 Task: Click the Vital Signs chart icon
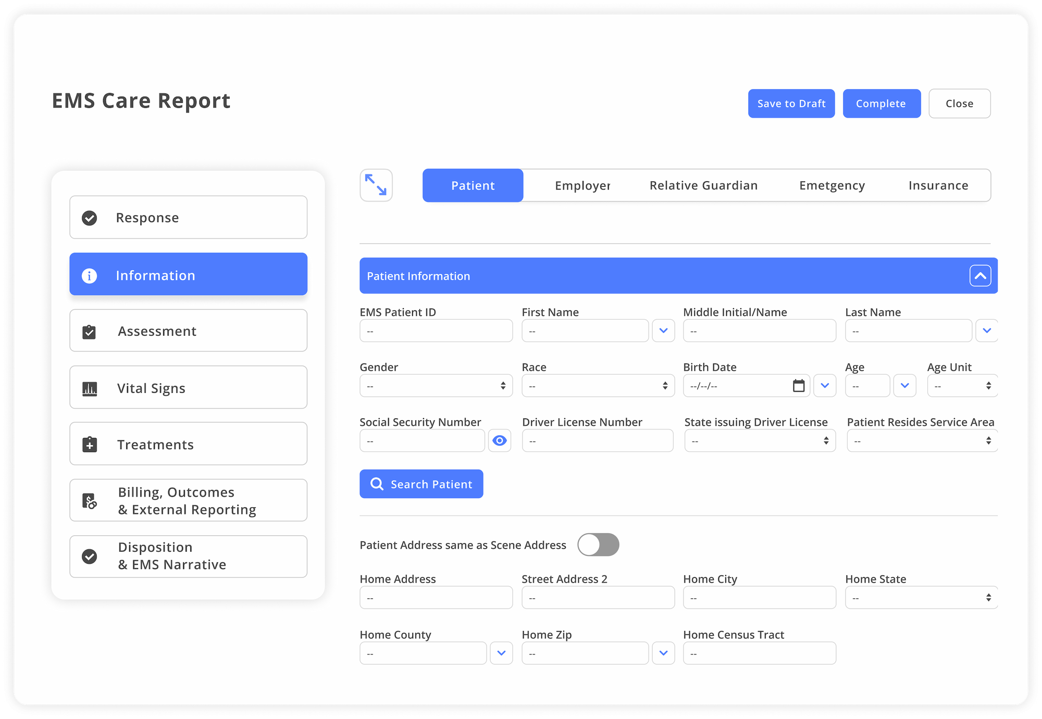tap(90, 388)
